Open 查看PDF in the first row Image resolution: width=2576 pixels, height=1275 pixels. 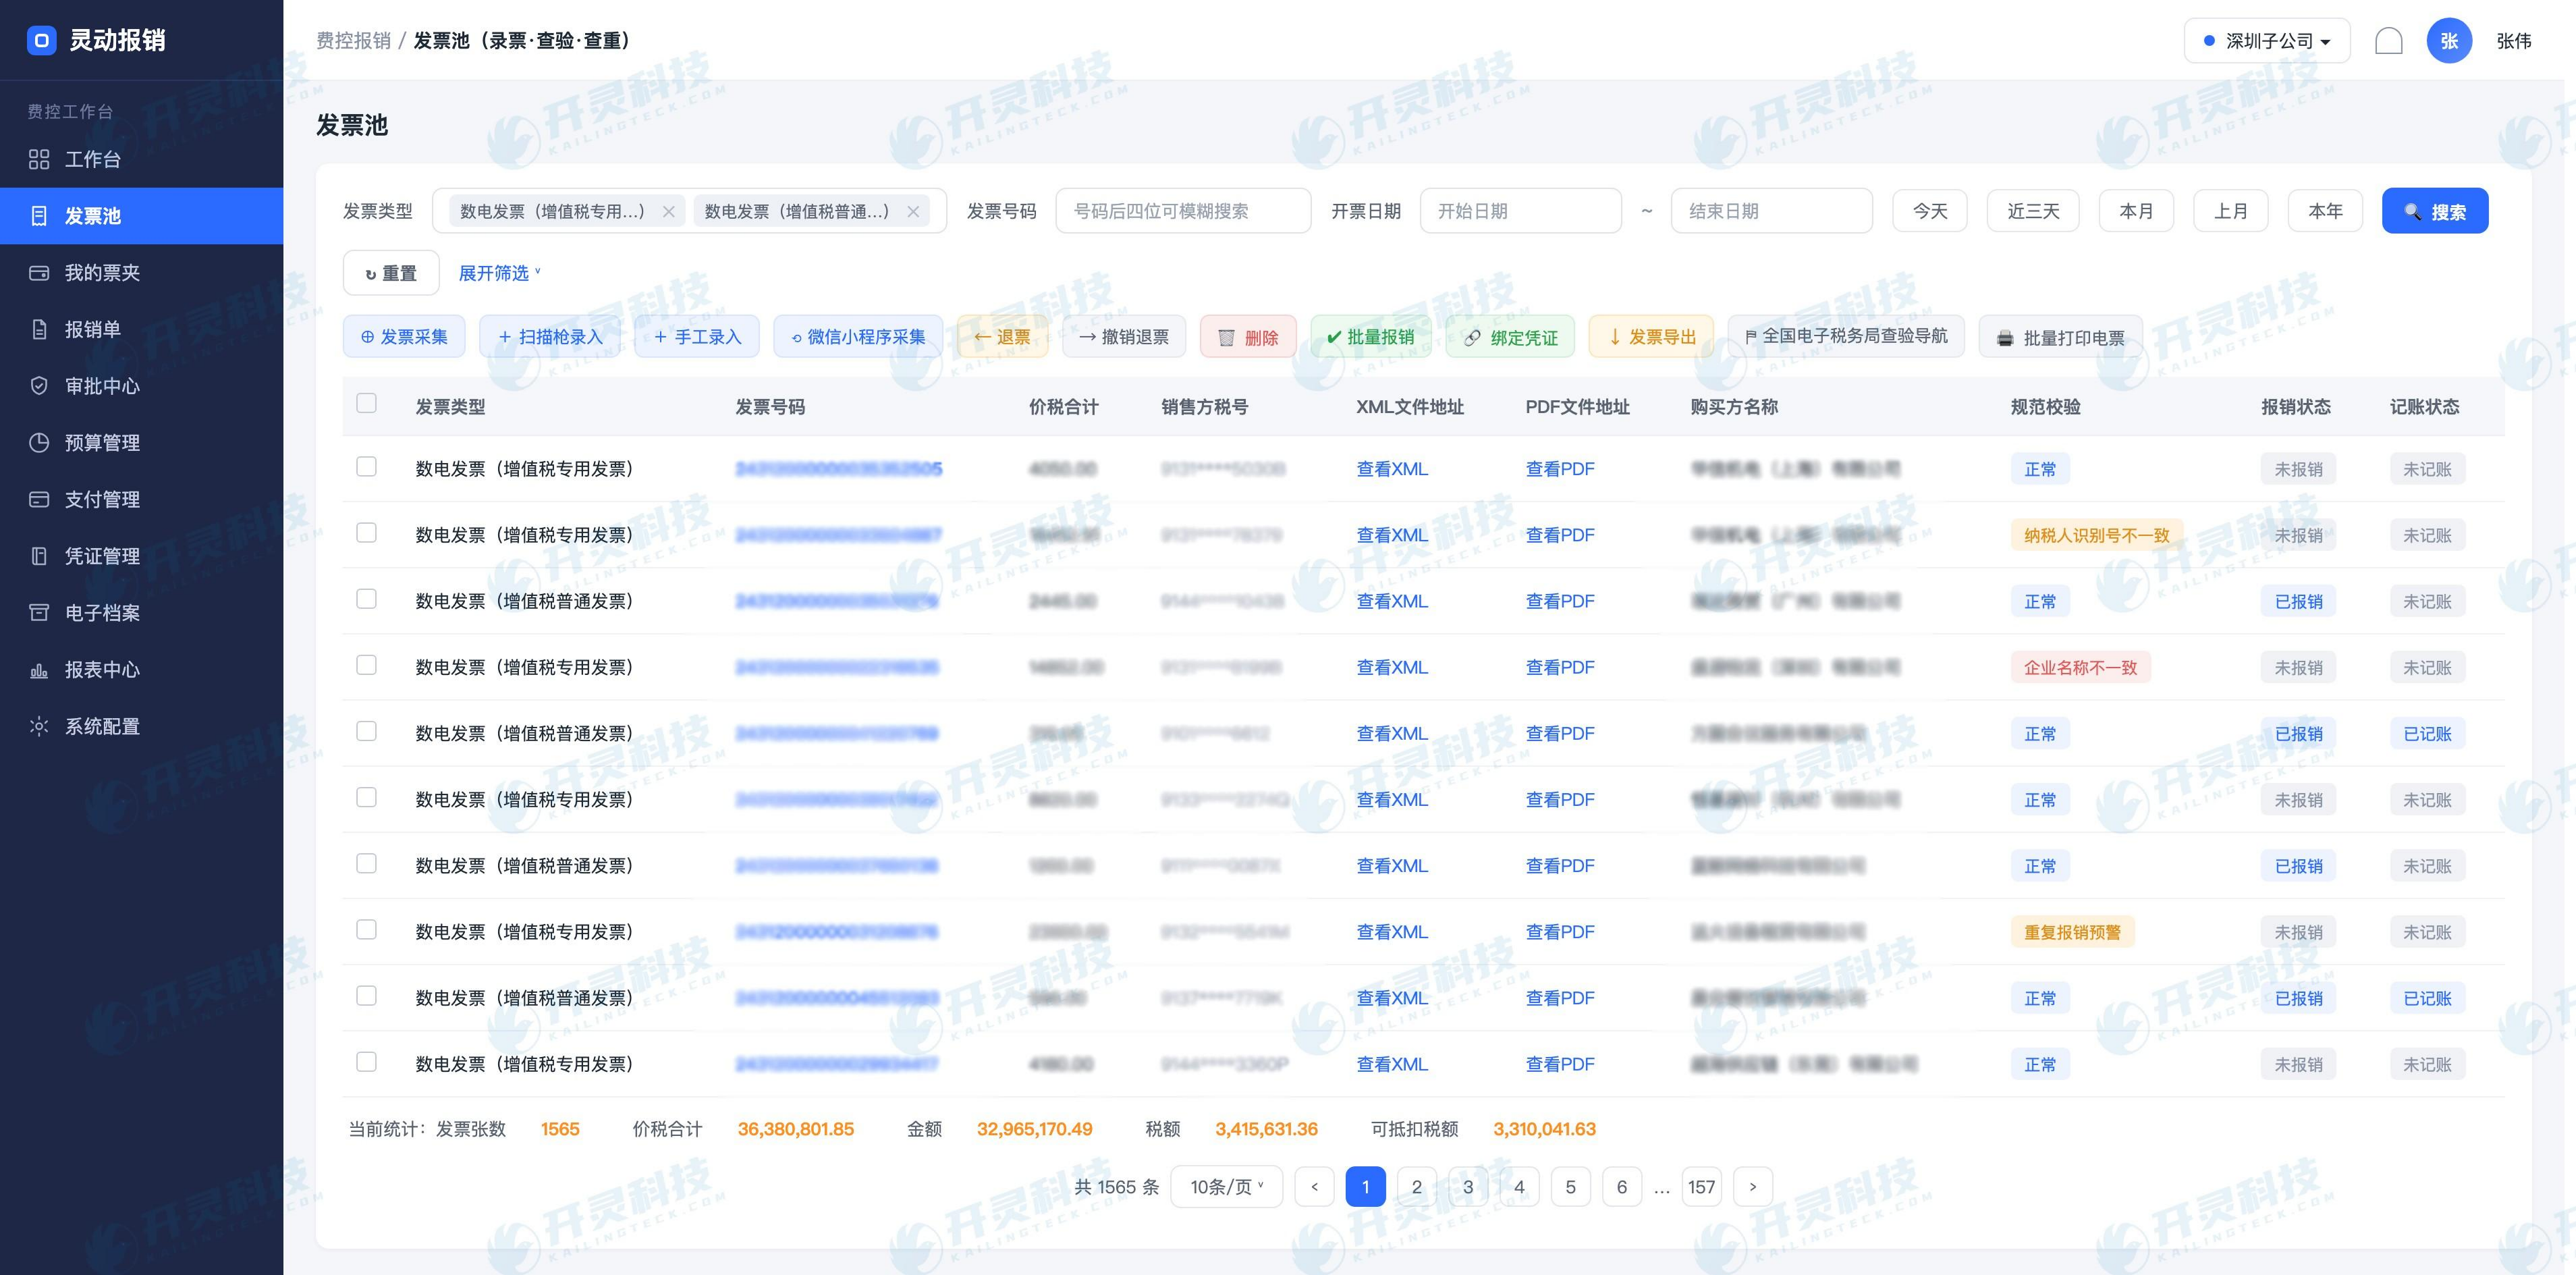click(1559, 469)
